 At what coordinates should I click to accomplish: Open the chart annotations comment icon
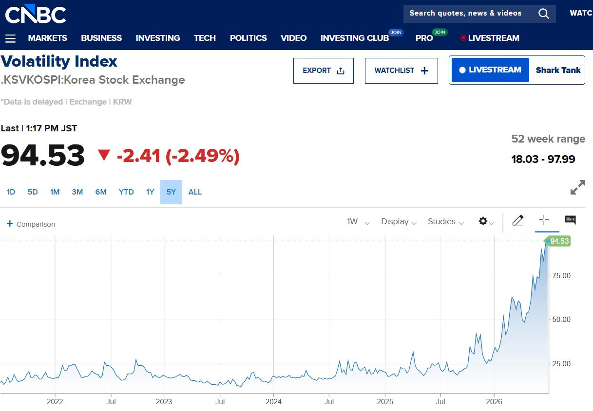click(x=570, y=220)
